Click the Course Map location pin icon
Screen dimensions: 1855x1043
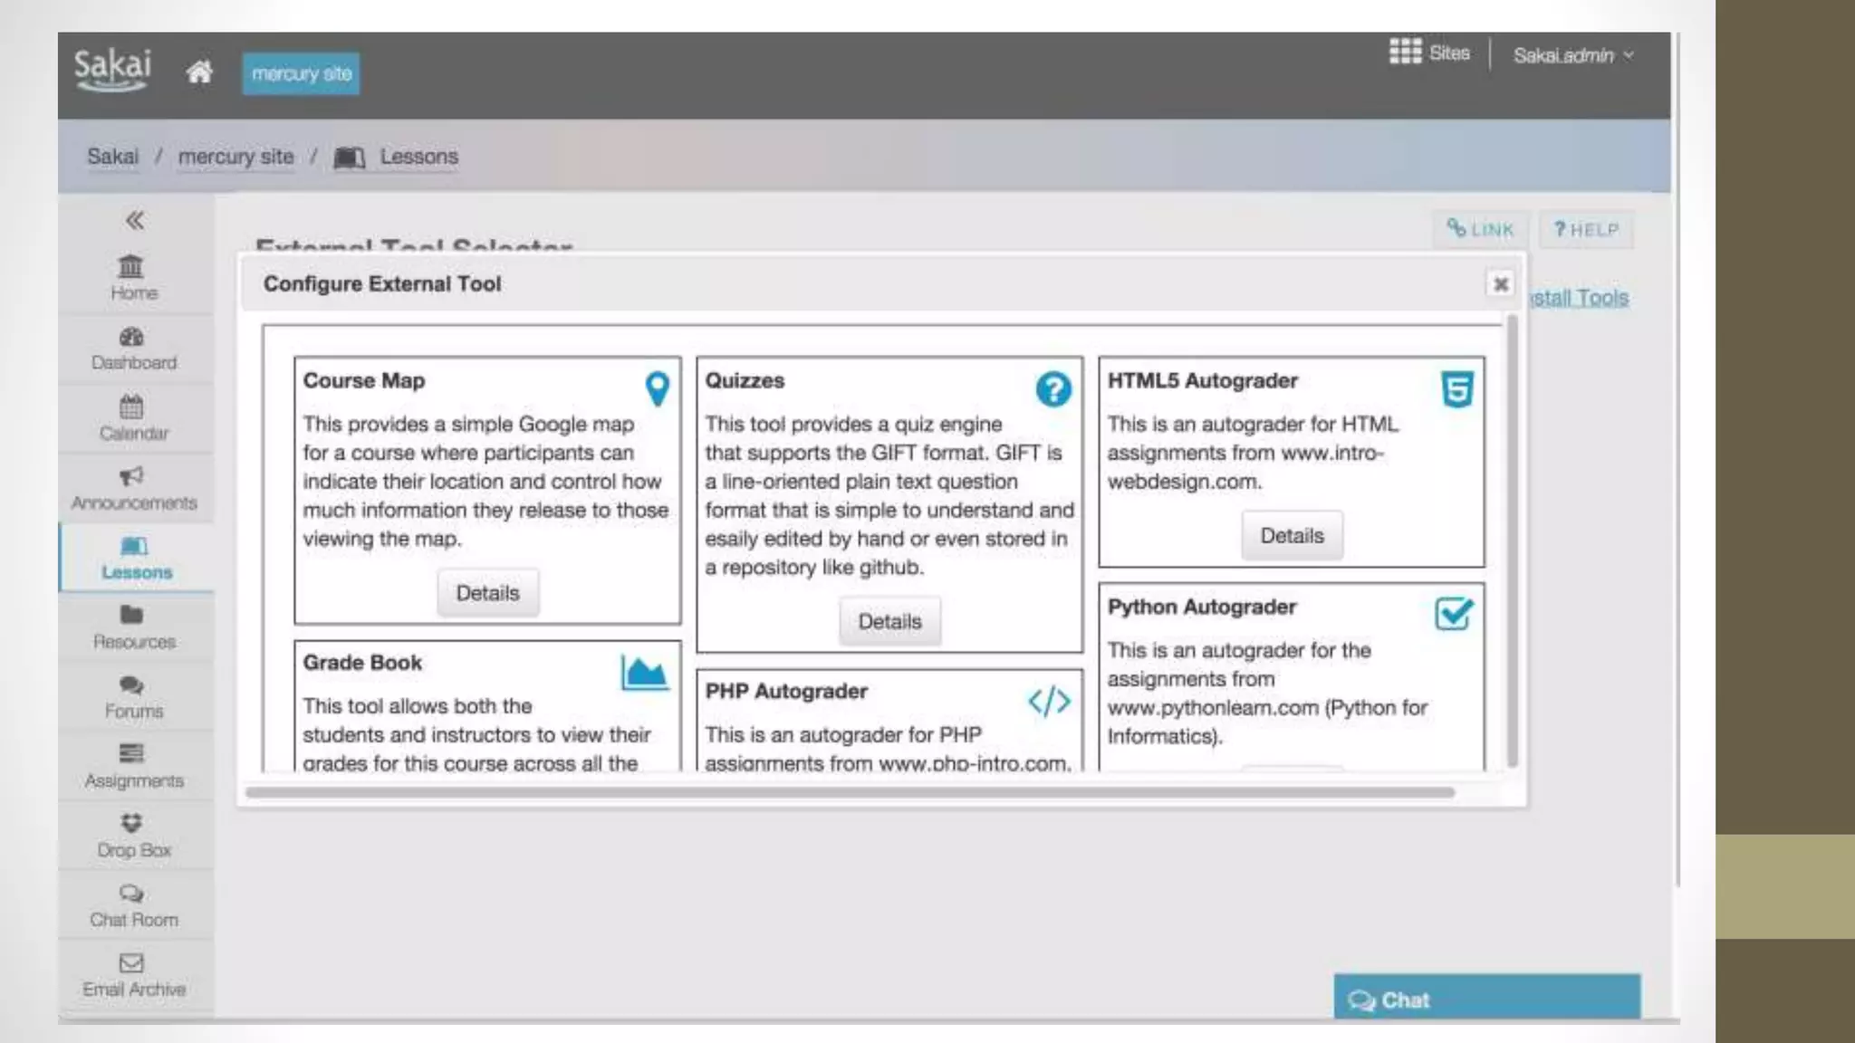coord(658,388)
